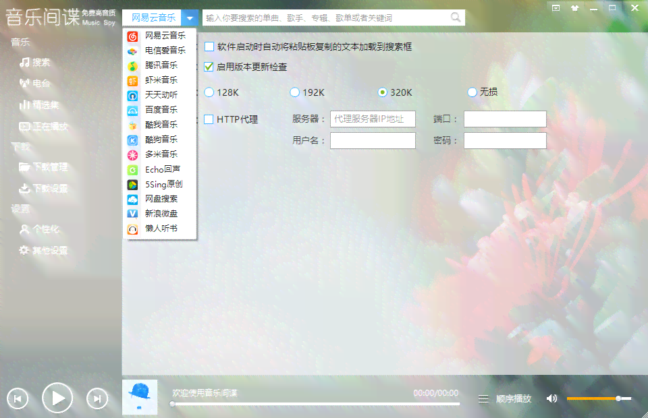Uncheck 启用版本更新检查 checkbox

pos(209,67)
